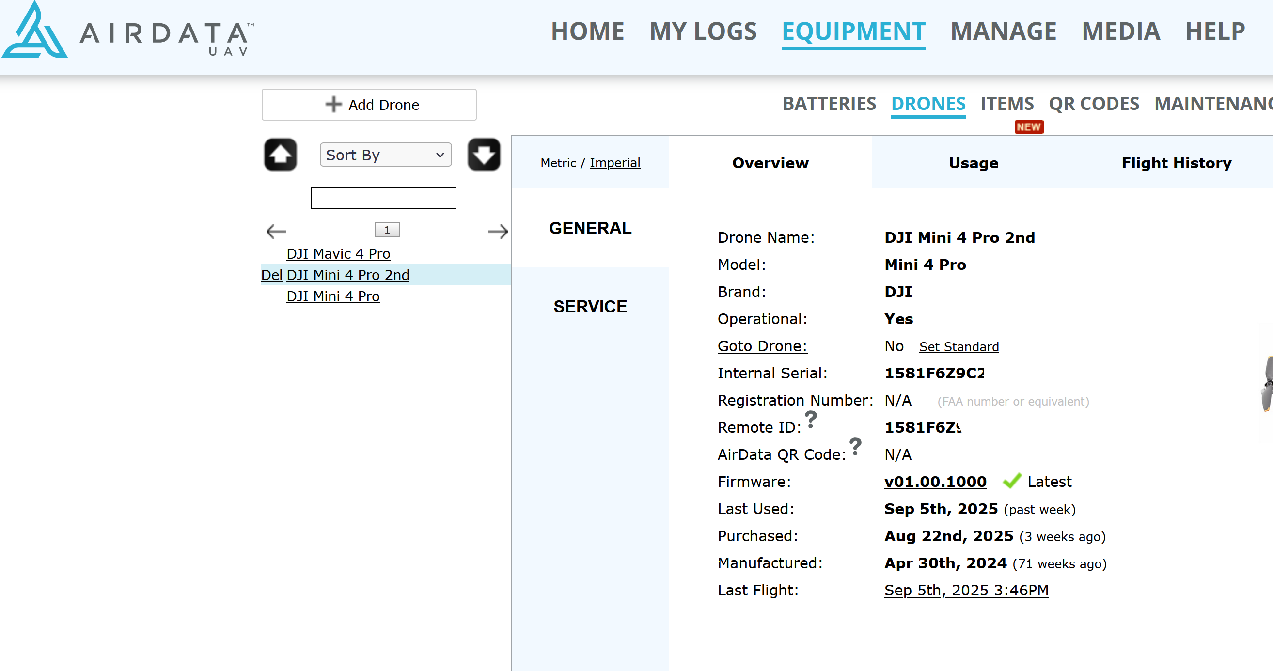Switch to the BATTERIES section

[x=829, y=104]
